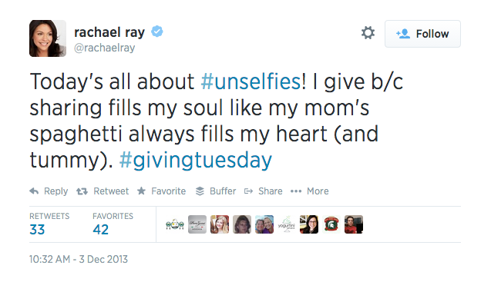
Task: View rachael ray's profile picture
Action: [x=48, y=38]
